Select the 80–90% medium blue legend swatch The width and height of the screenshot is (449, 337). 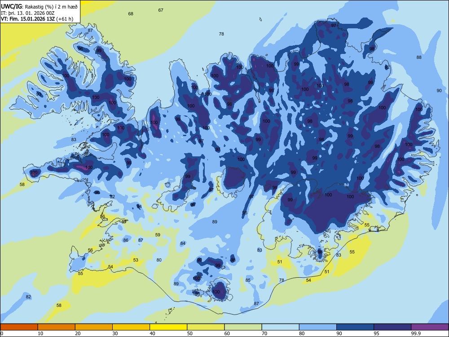click(x=318, y=327)
